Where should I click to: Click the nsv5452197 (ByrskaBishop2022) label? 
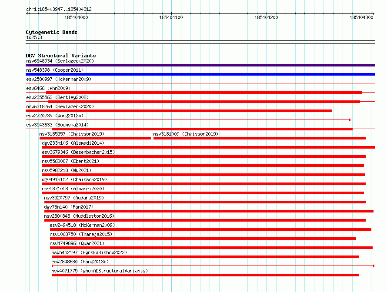pyautogui.click(x=89, y=252)
